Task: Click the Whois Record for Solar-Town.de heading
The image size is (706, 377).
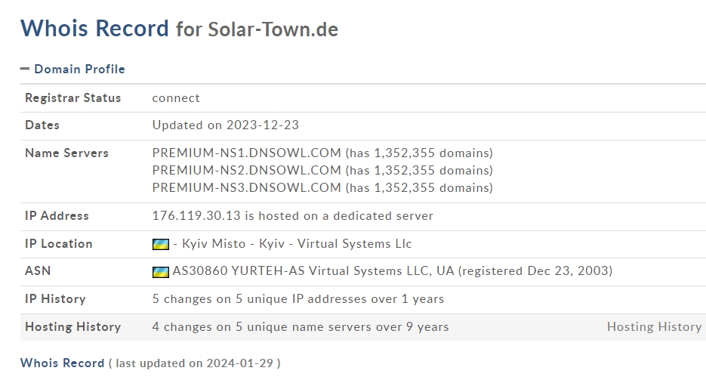Action: (x=179, y=29)
